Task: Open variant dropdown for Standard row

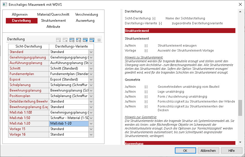Action: point(91,52)
